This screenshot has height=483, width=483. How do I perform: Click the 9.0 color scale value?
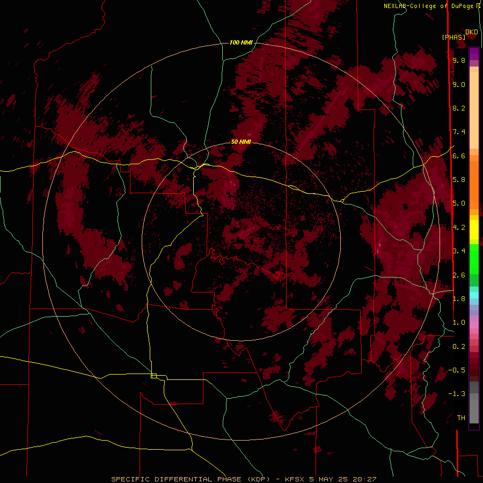459,84
